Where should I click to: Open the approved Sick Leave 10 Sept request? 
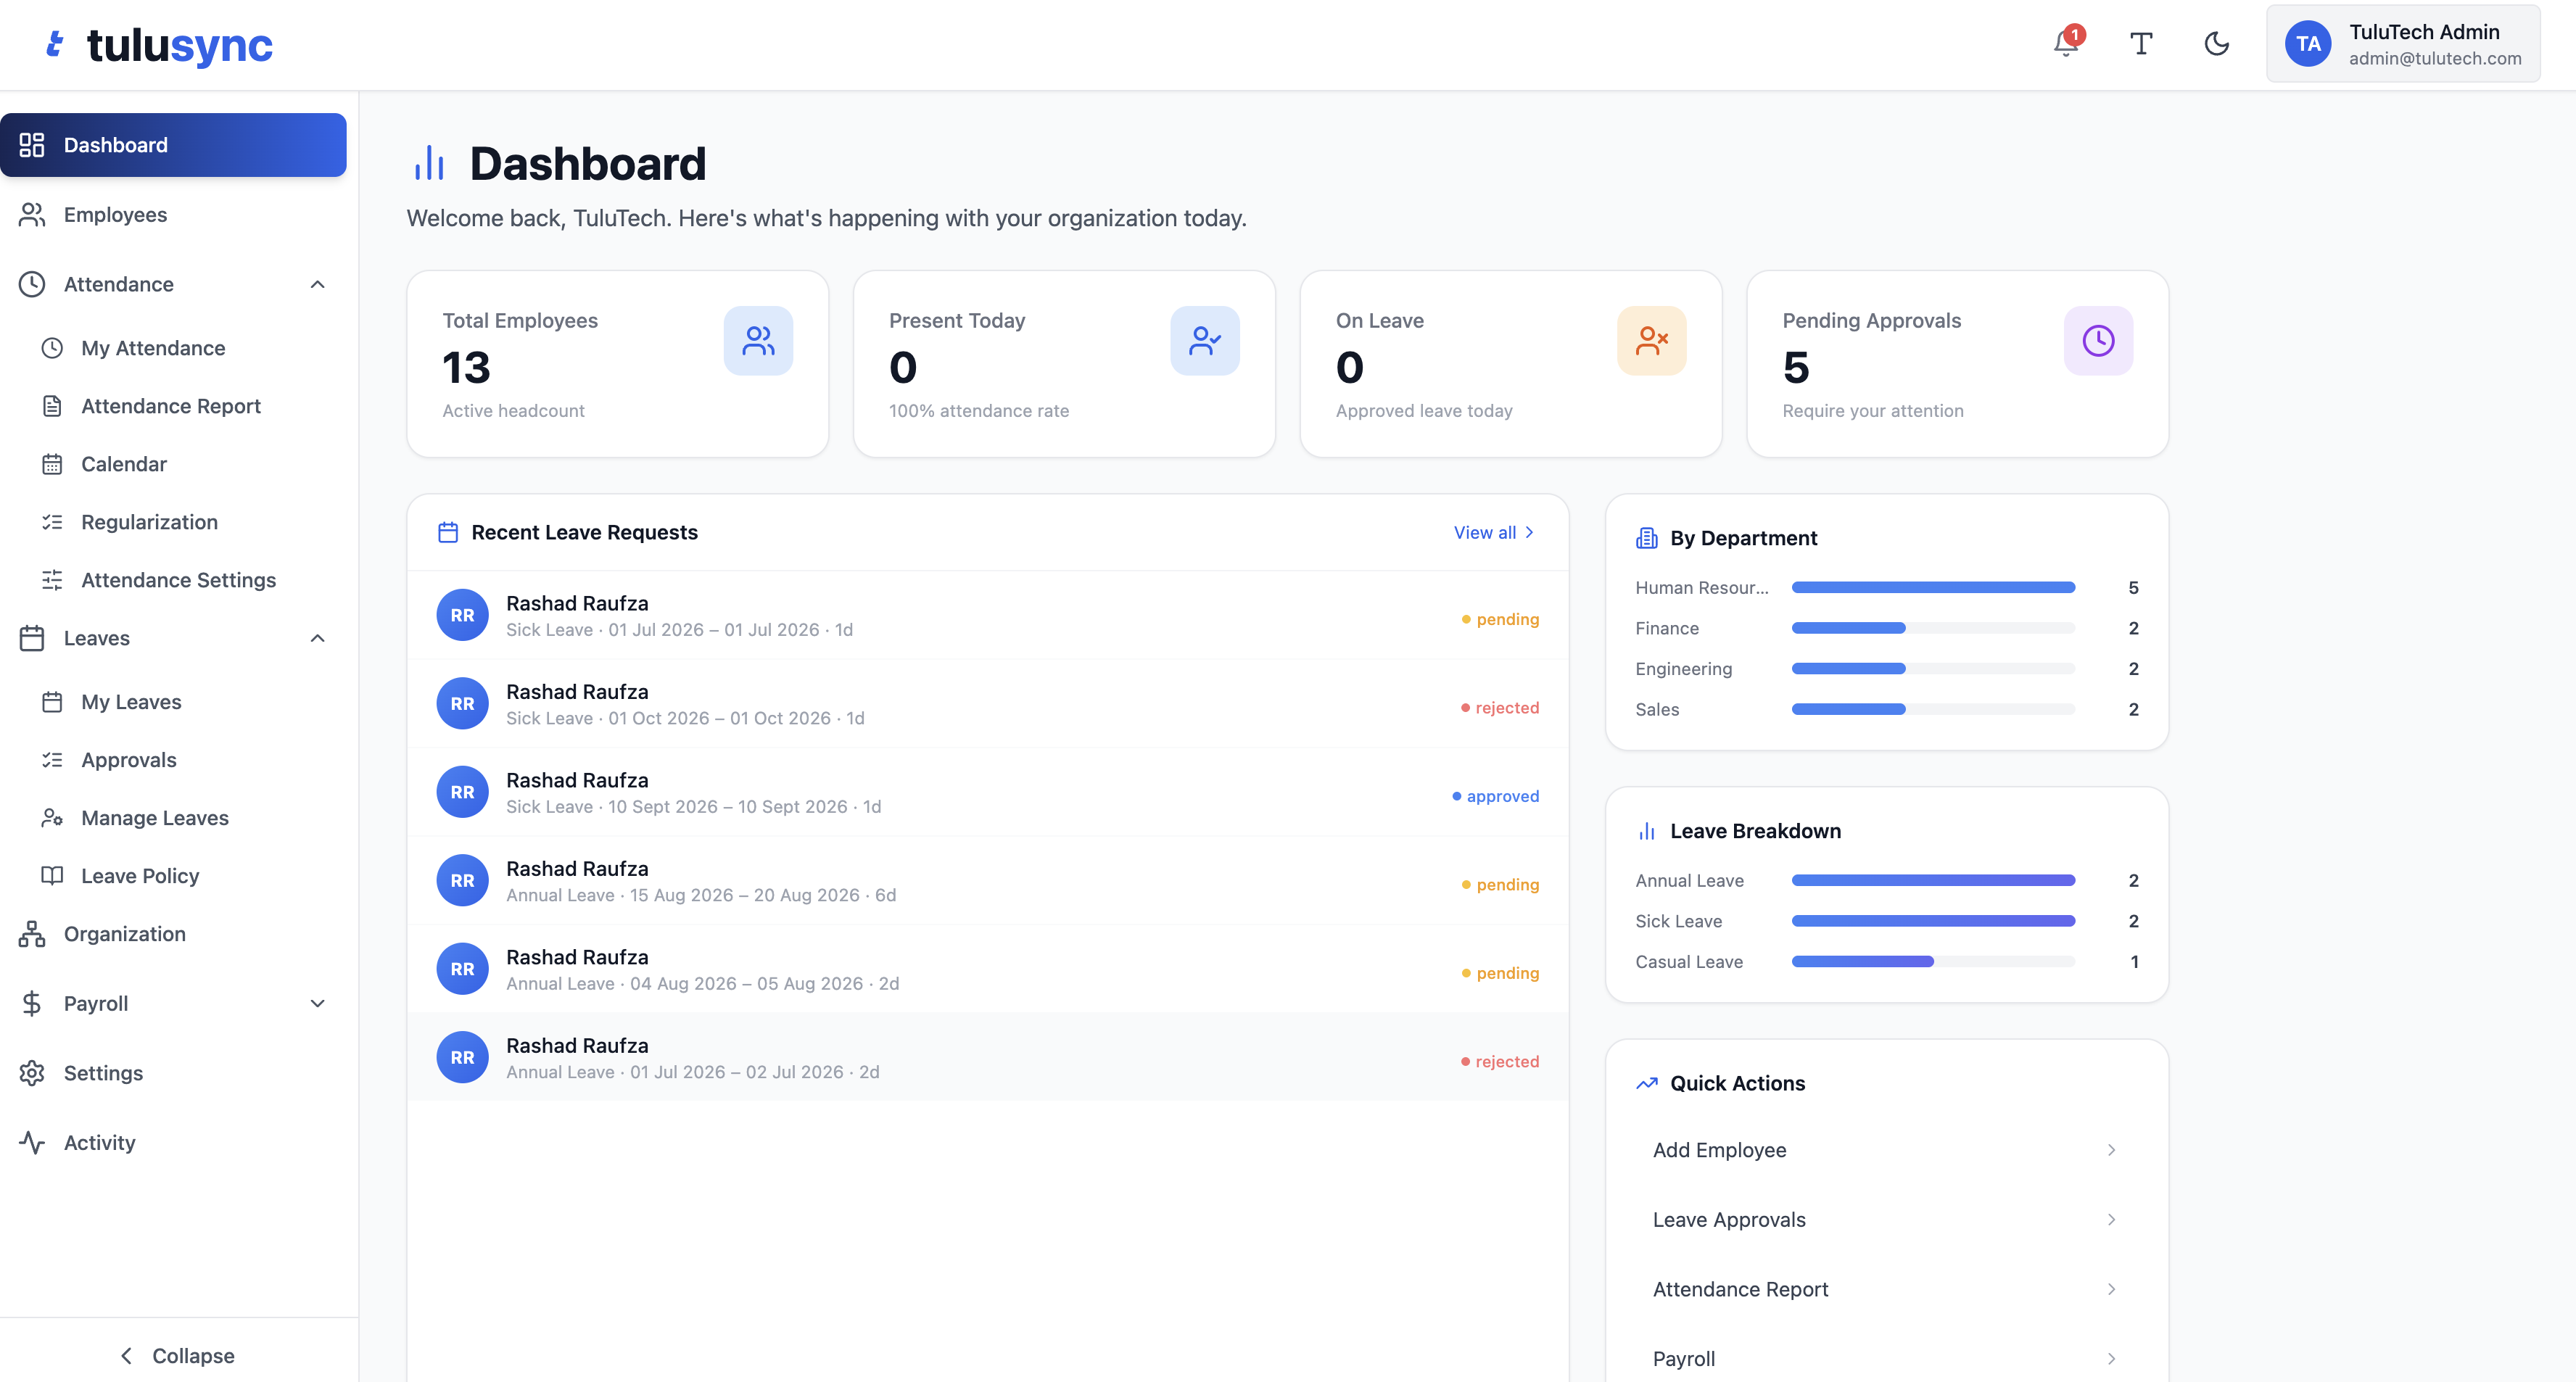(x=987, y=792)
